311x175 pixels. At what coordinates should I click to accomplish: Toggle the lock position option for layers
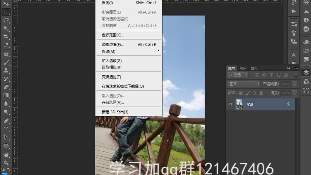click(x=255, y=93)
